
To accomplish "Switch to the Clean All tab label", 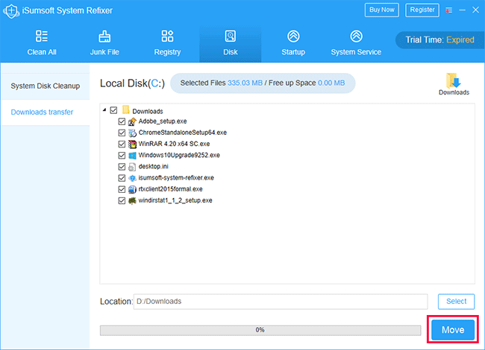I will [42, 52].
